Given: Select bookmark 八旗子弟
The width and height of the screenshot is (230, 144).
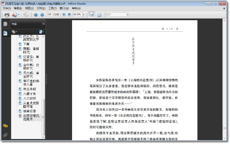Looking at the screenshot, I should pyautogui.click(x=30, y=94).
